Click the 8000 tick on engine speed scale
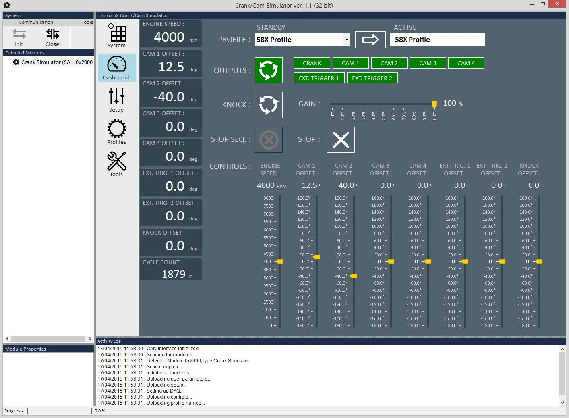The image size is (569, 418). 269,198
